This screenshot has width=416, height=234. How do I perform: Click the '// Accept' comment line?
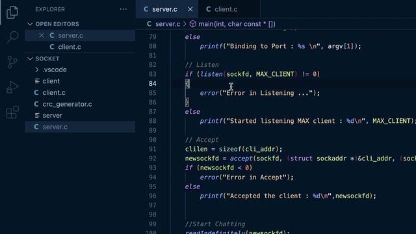click(202, 140)
